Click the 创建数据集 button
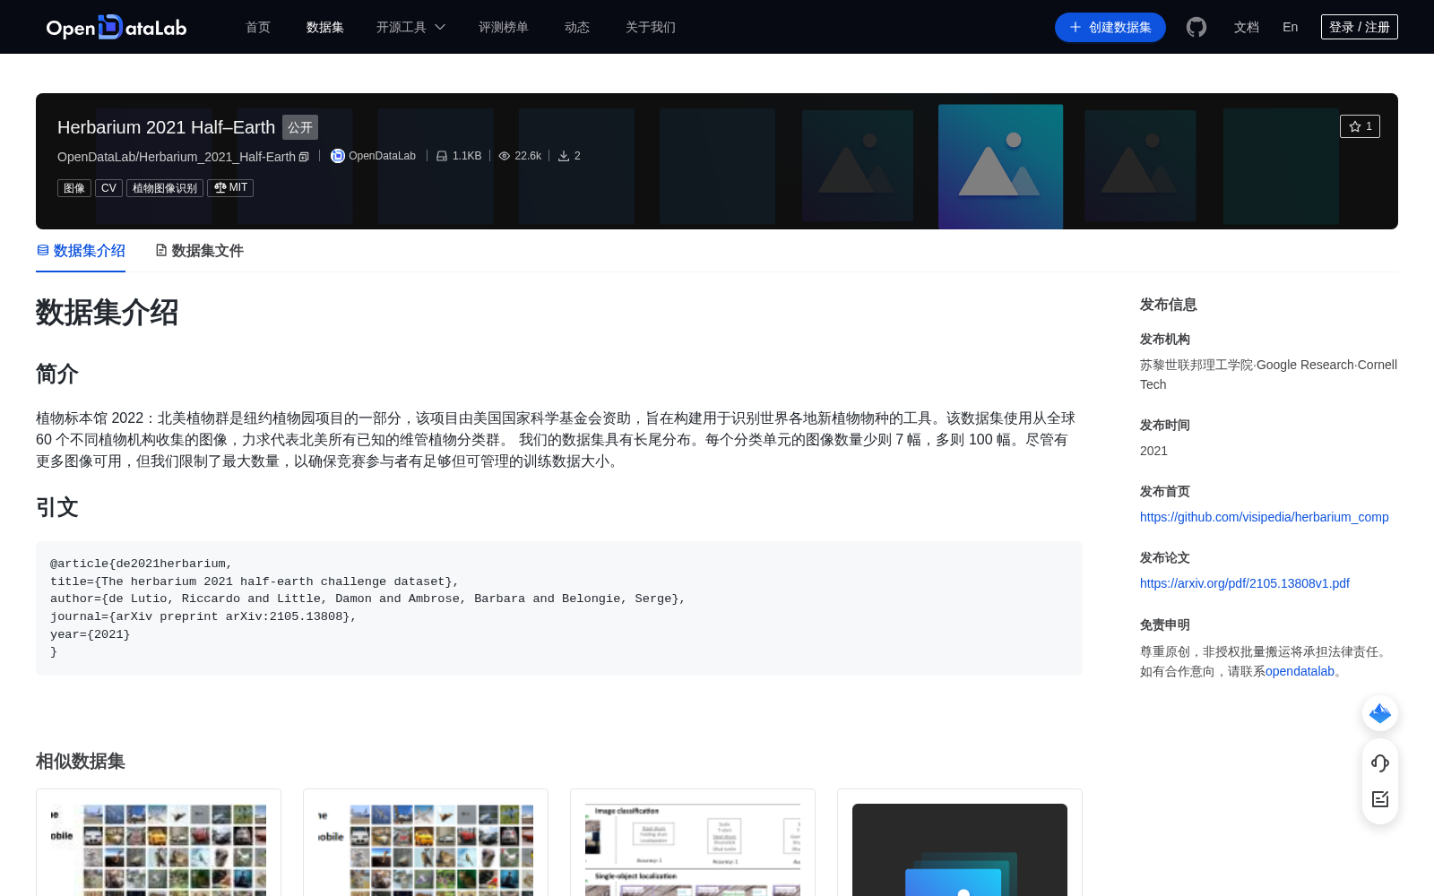The height and width of the screenshot is (896, 1434). click(1110, 27)
